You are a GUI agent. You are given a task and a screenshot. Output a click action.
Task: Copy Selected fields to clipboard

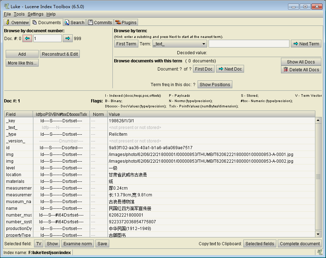tap(260, 244)
